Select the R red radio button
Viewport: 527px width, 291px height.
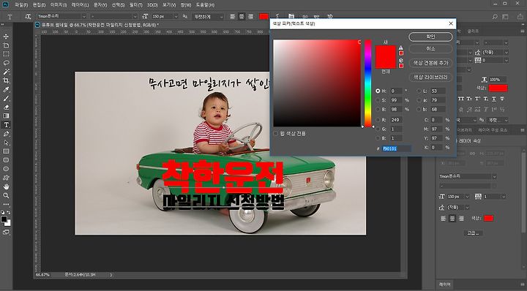point(378,120)
